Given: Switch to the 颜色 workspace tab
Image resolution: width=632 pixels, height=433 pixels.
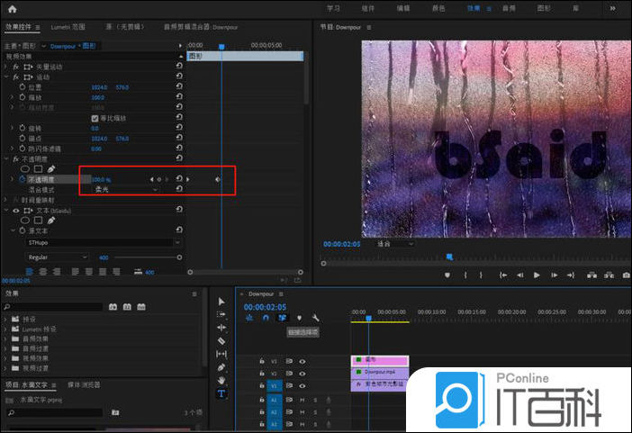Looking at the screenshot, I should click(x=439, y=8).
